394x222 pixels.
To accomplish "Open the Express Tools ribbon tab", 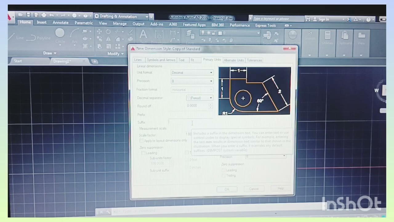I will point(265,25).
